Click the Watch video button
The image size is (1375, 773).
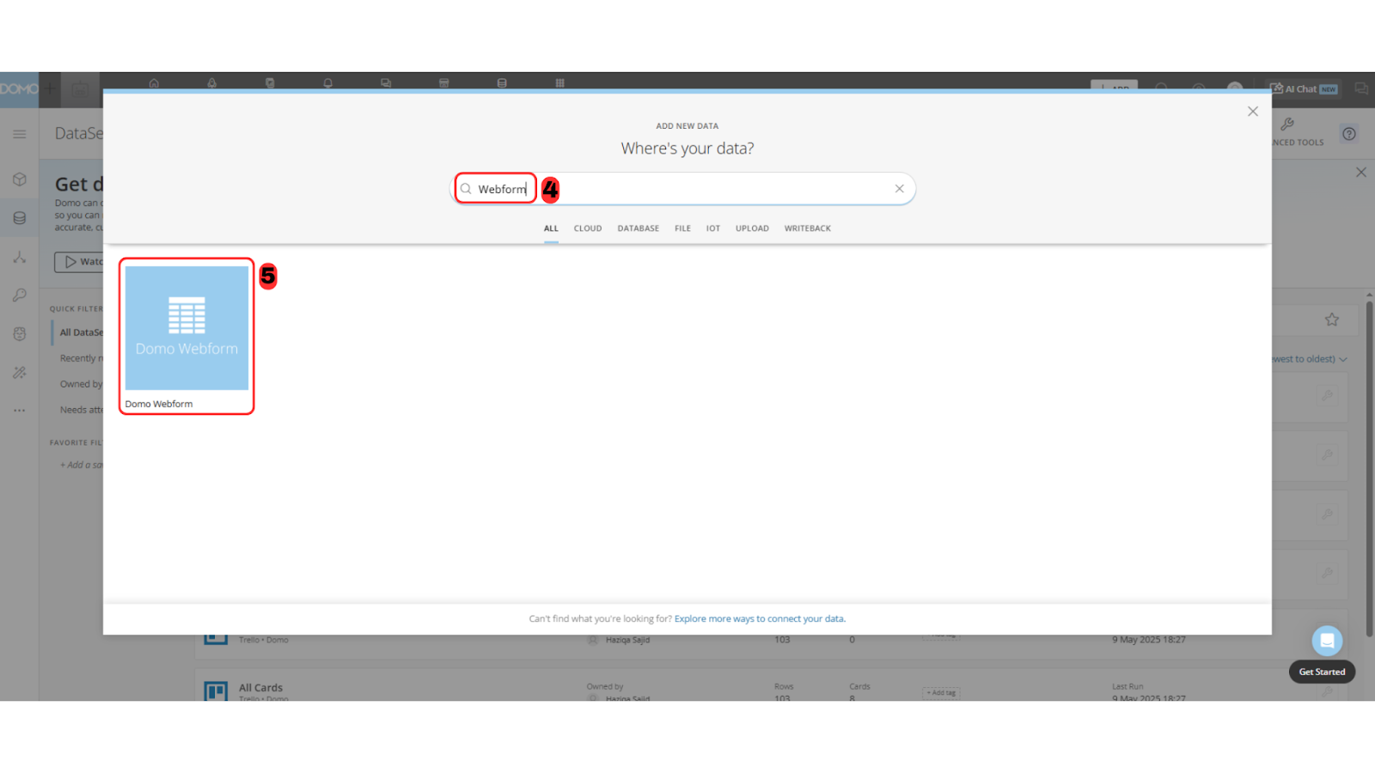tap(79, 262)
